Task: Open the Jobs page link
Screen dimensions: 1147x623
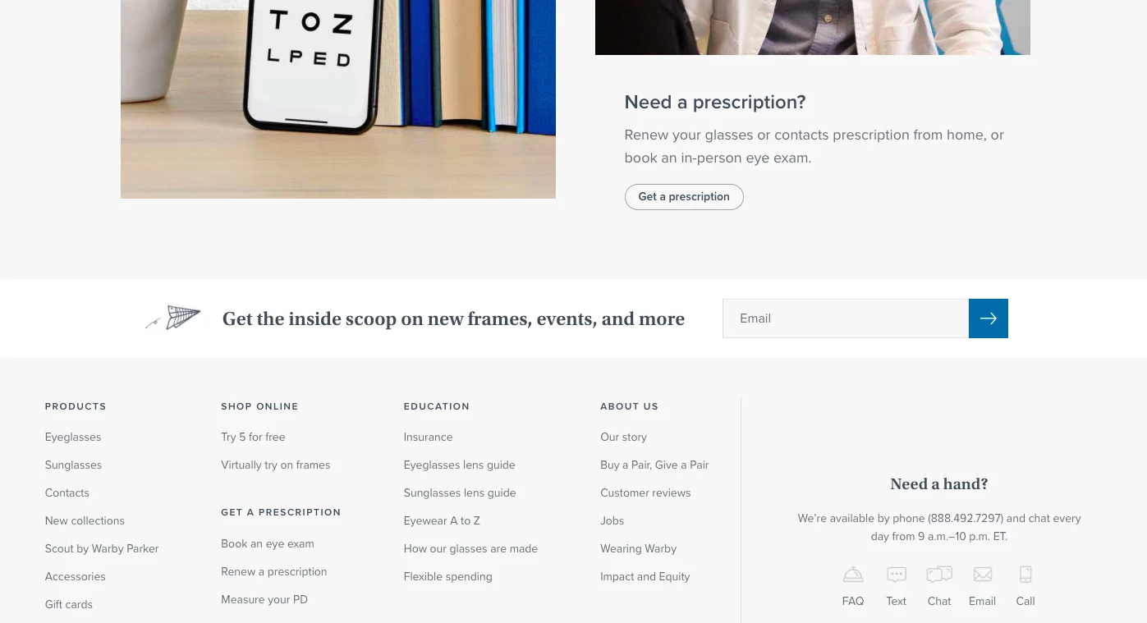Action: coord(612,520)
